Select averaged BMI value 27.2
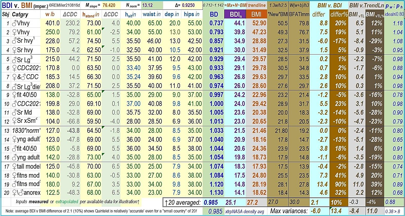Image resolution: width=405 pixels, height=216 pixels. 252,203
